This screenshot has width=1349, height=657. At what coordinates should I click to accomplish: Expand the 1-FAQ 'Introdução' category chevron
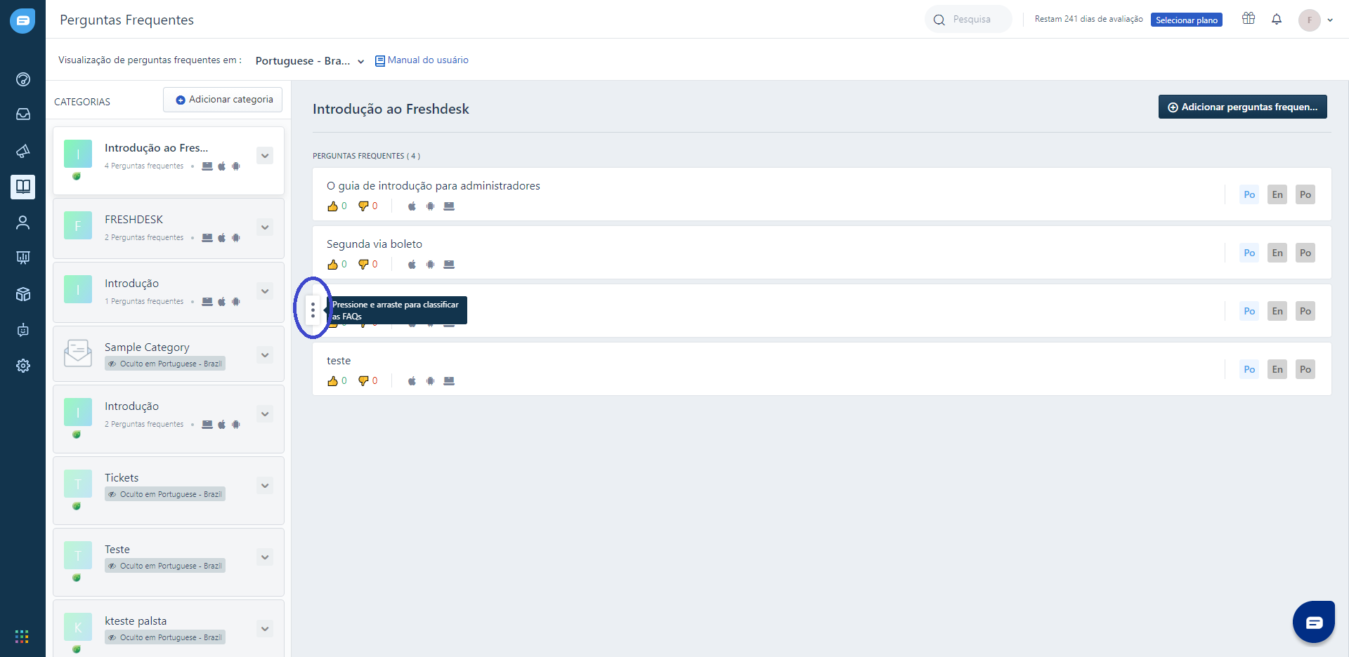pyautogui.click(x=265, y=291)
